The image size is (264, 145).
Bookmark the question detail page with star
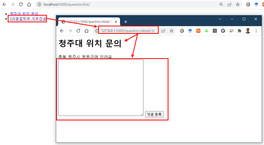[171, 31]
